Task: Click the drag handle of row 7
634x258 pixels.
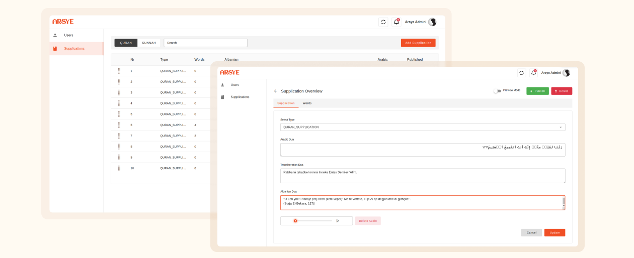Action: [x=119, y=136]
